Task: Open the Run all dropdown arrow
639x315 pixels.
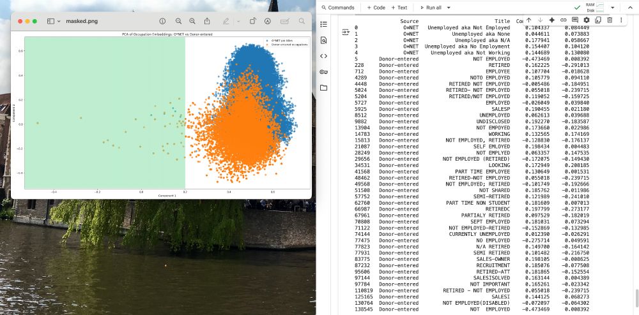Action: (x=449, y=7)
